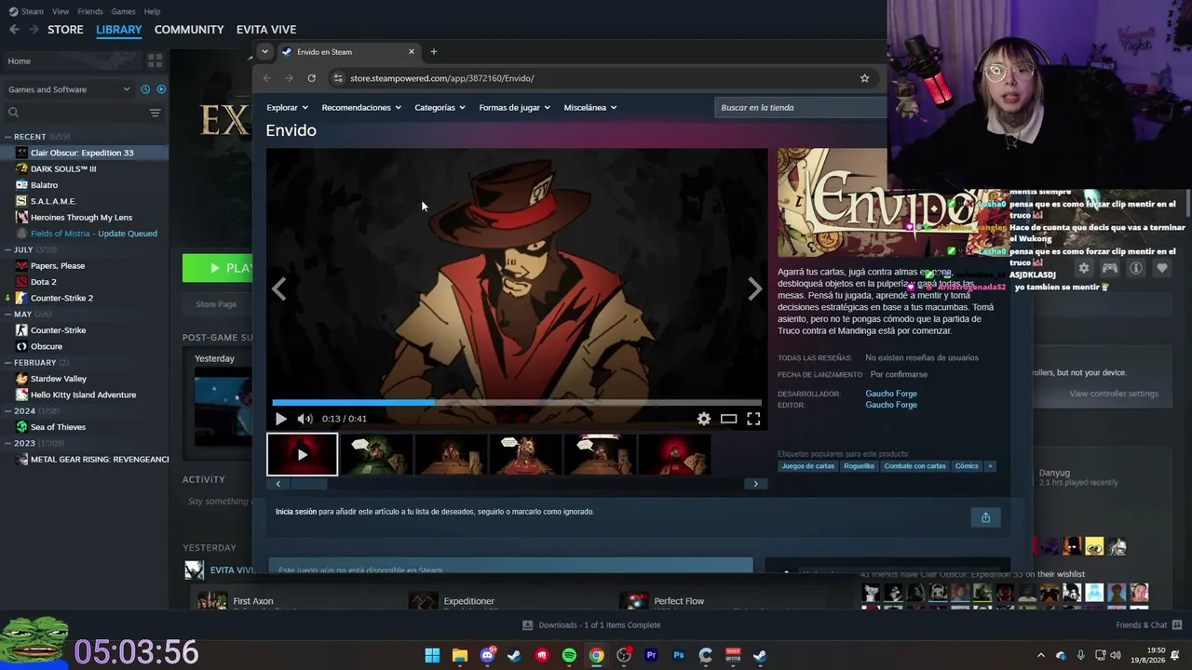1192x670 pixels.
Task: Focus the browser address bar URL
Action: click(441, 78)
